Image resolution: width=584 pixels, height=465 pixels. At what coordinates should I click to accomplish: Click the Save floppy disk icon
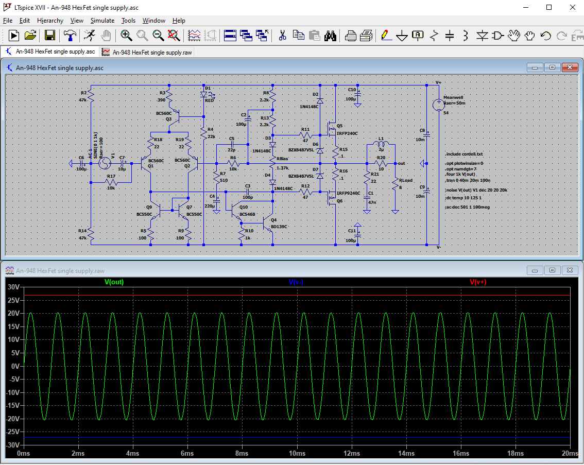[x=50, y=36]
